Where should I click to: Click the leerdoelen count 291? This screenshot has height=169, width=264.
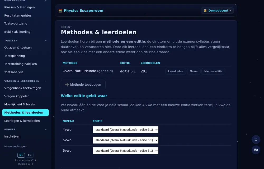(x=144, y=71)
